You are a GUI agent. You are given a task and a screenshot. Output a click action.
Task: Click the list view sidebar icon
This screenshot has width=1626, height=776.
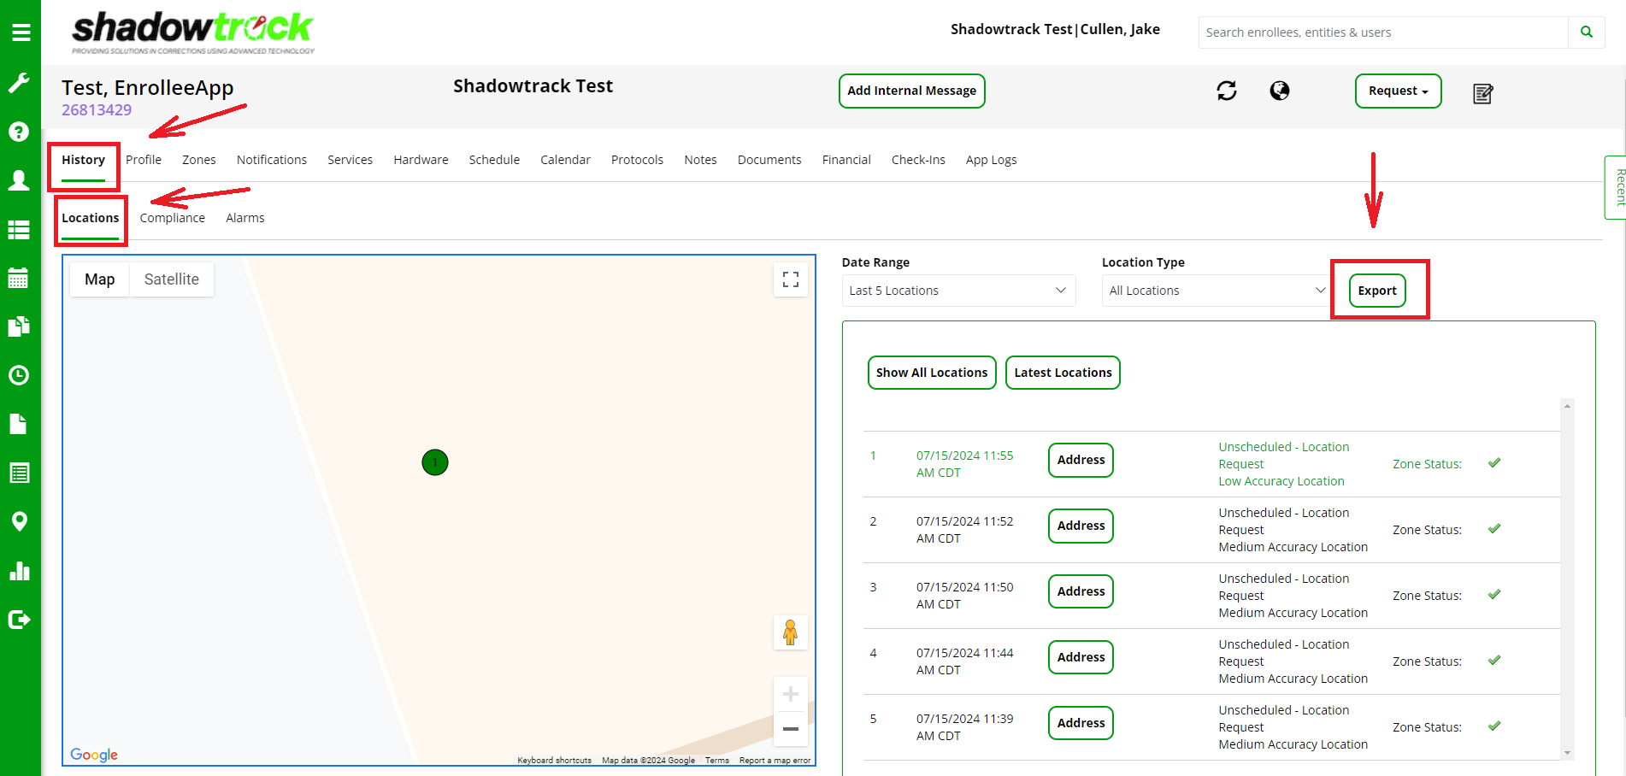tap(19, 229)
